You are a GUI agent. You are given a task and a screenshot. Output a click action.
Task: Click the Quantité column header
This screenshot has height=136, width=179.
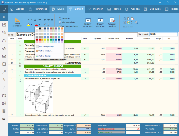click(x=97, y=39)
